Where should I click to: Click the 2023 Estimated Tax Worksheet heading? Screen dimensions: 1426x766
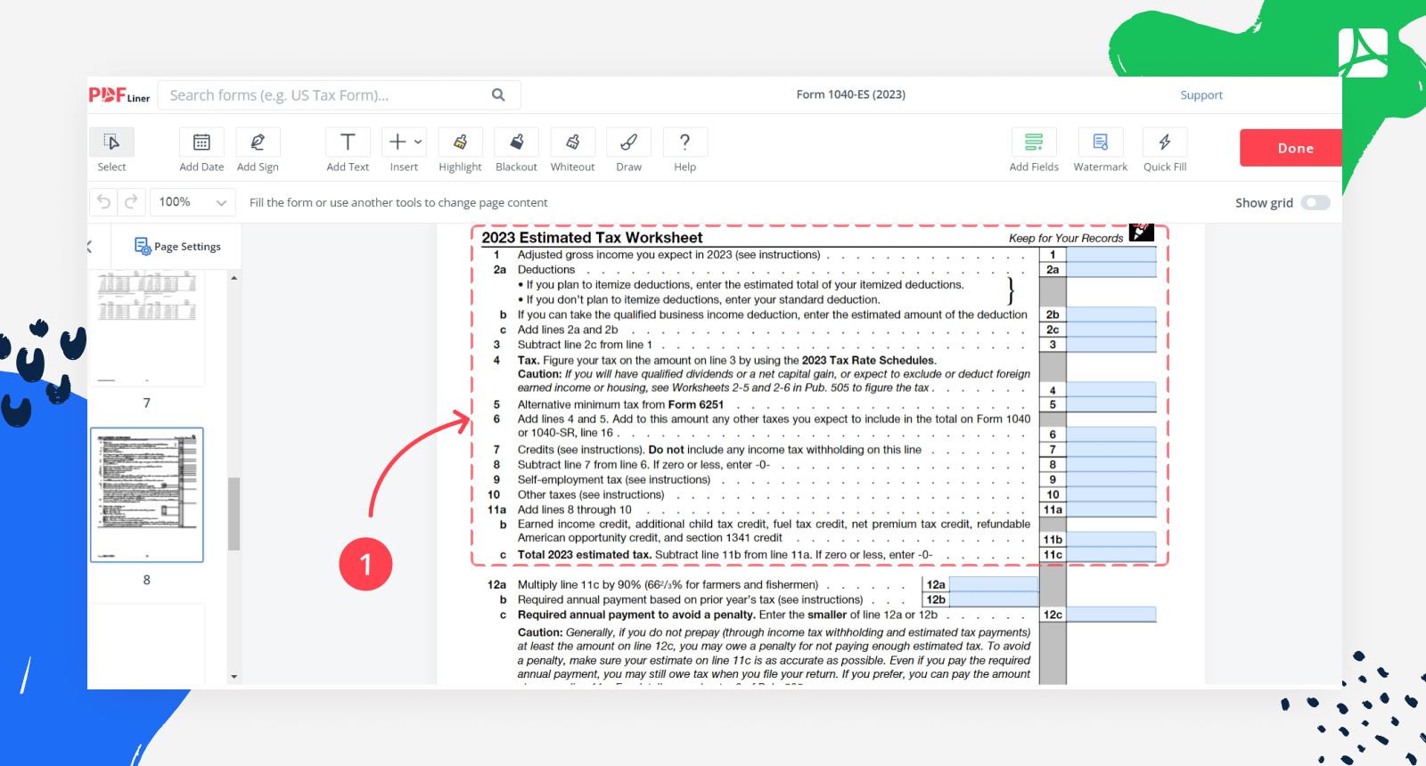[592, 238]
